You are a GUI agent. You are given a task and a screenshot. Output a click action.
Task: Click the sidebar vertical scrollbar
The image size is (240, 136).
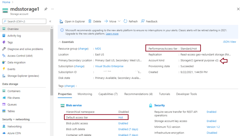(52, 62)
